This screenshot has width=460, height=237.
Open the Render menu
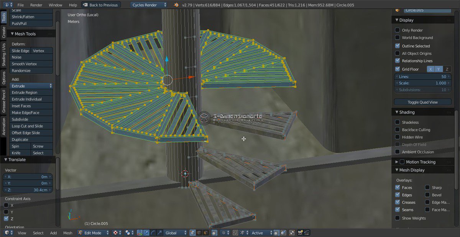pyautogui.click(x=36, y=5)
